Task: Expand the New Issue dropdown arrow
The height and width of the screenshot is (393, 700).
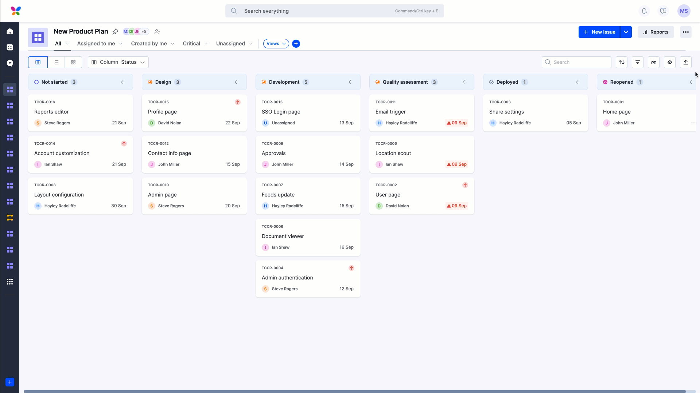Action: click(x=626, y=32)
